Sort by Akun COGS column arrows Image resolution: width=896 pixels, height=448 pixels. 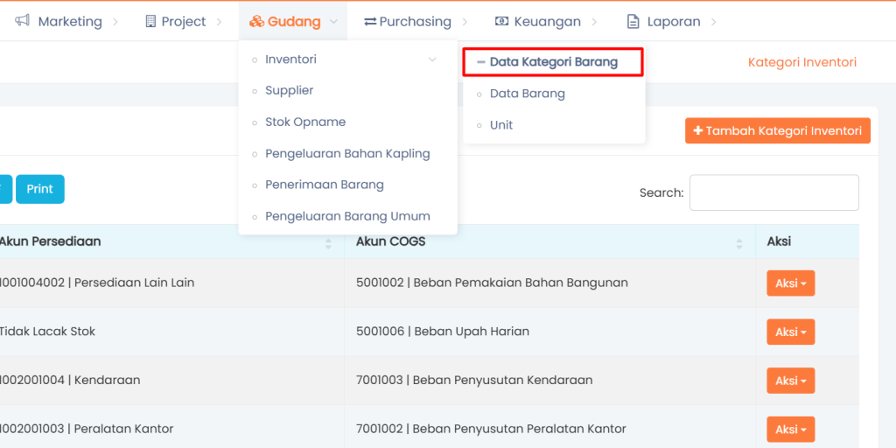(739, 242)
